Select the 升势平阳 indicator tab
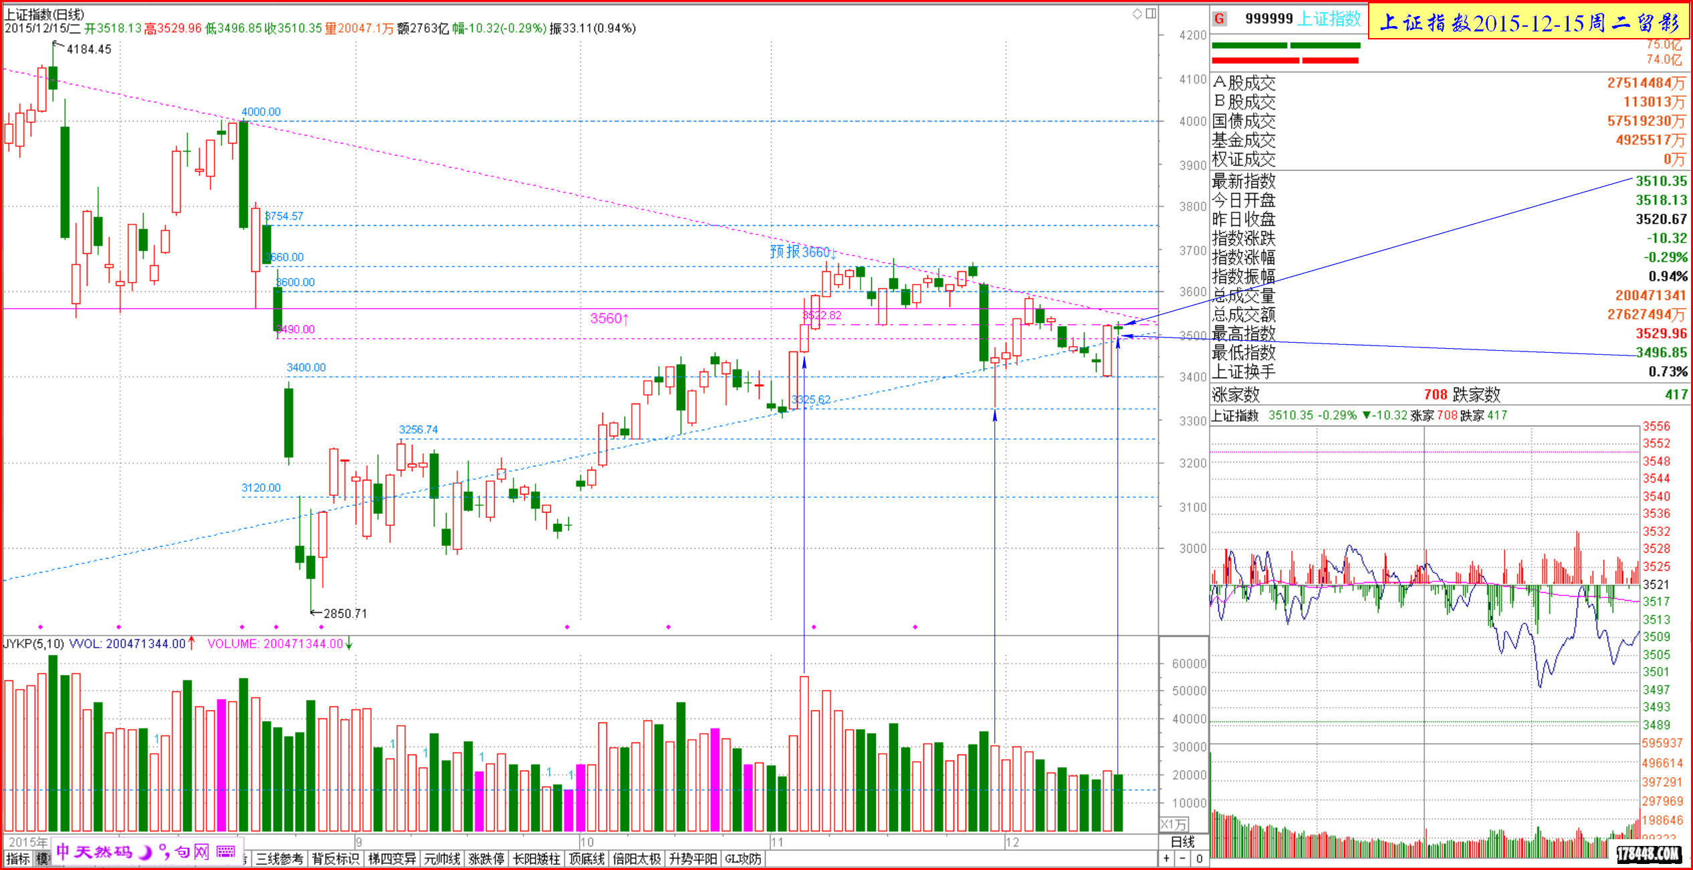This screenshot has width=1693, height=870. click(693, 859)
